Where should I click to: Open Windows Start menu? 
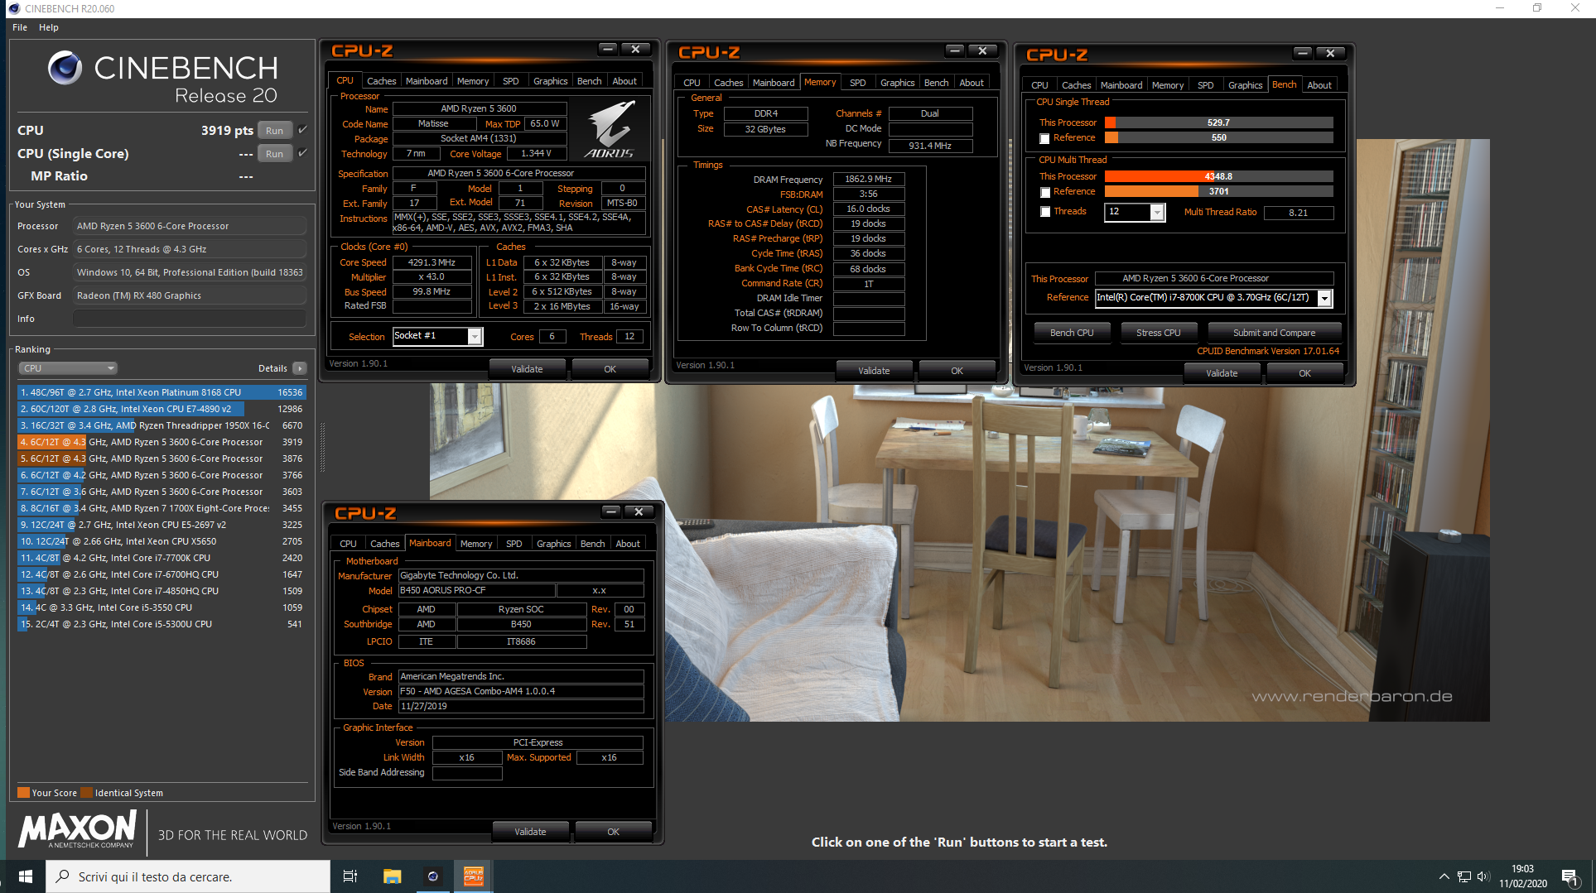(25, 876)
